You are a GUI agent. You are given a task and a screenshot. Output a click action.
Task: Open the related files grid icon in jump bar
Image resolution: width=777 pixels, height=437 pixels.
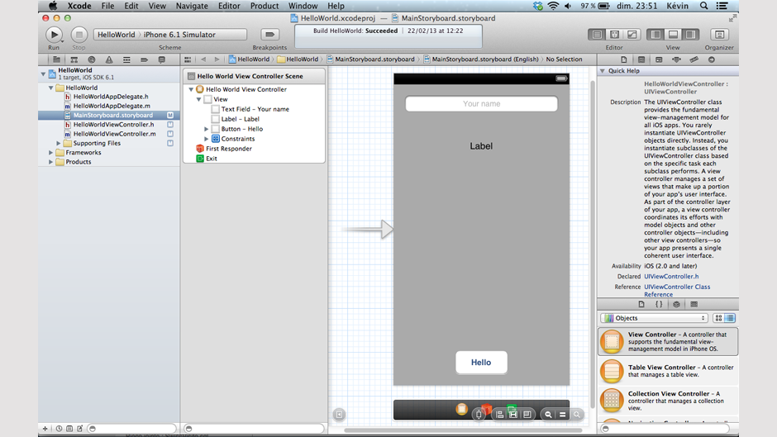click(188, 59)
